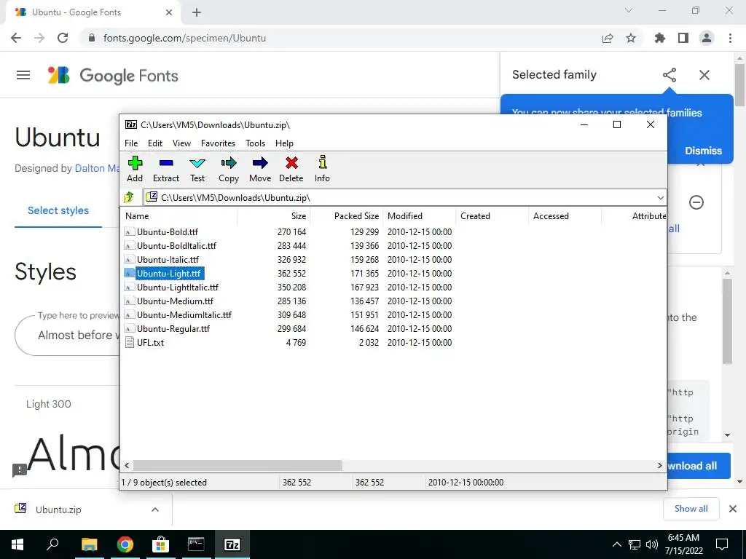Go up one folder level in 7-Zip

(129, 197)
